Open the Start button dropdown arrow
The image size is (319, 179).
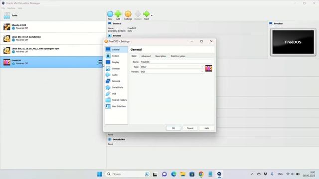click(152, 15)
